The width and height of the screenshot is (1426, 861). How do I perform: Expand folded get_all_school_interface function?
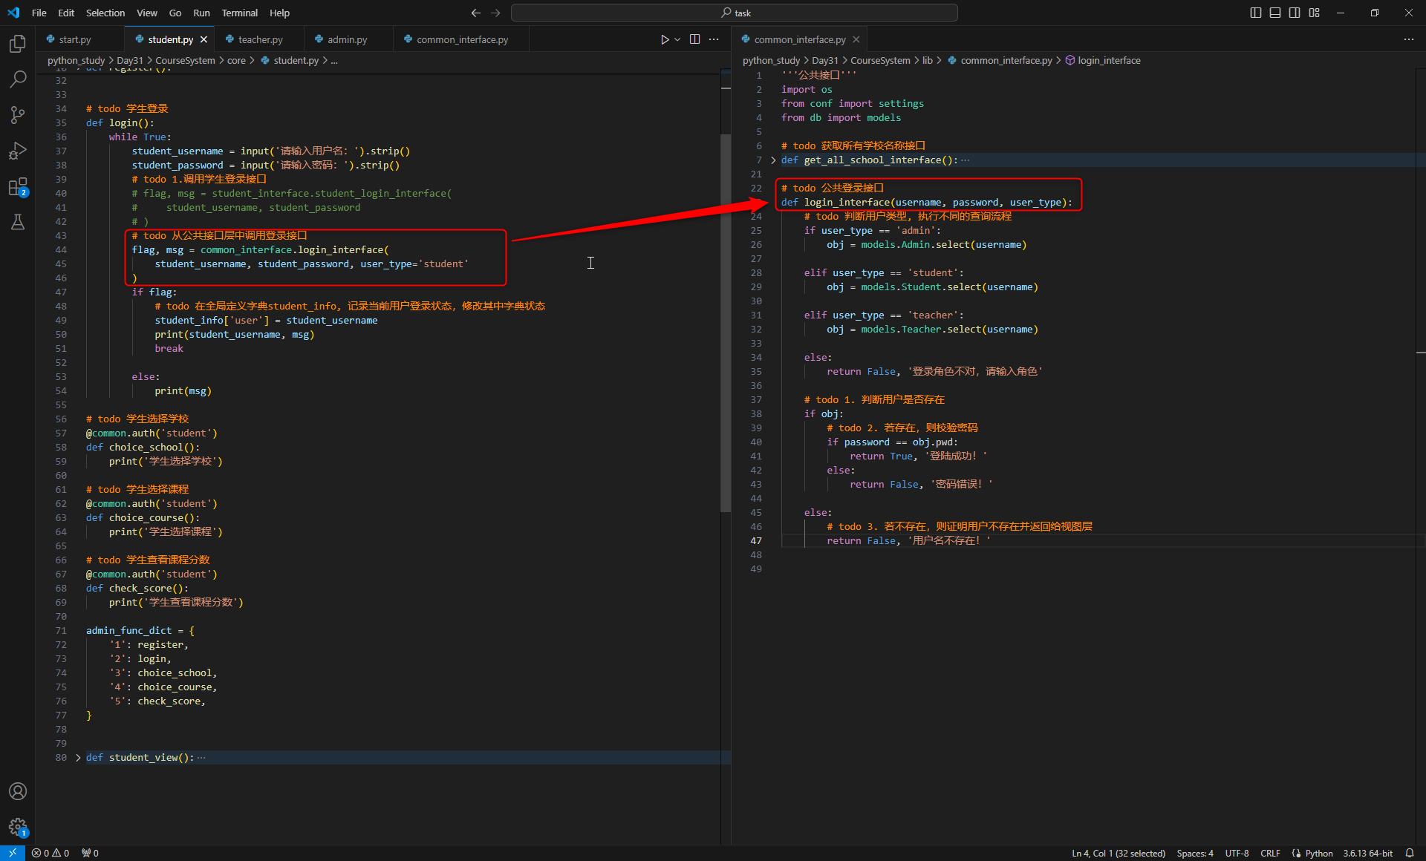pos(773,160)
